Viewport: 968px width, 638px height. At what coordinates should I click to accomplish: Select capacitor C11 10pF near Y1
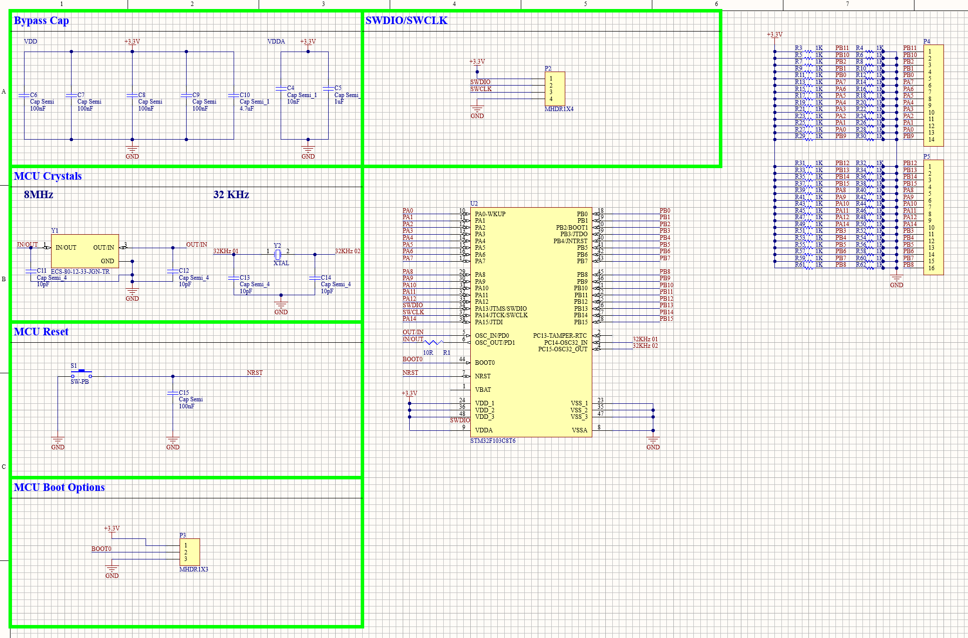(x=31, y=271)
